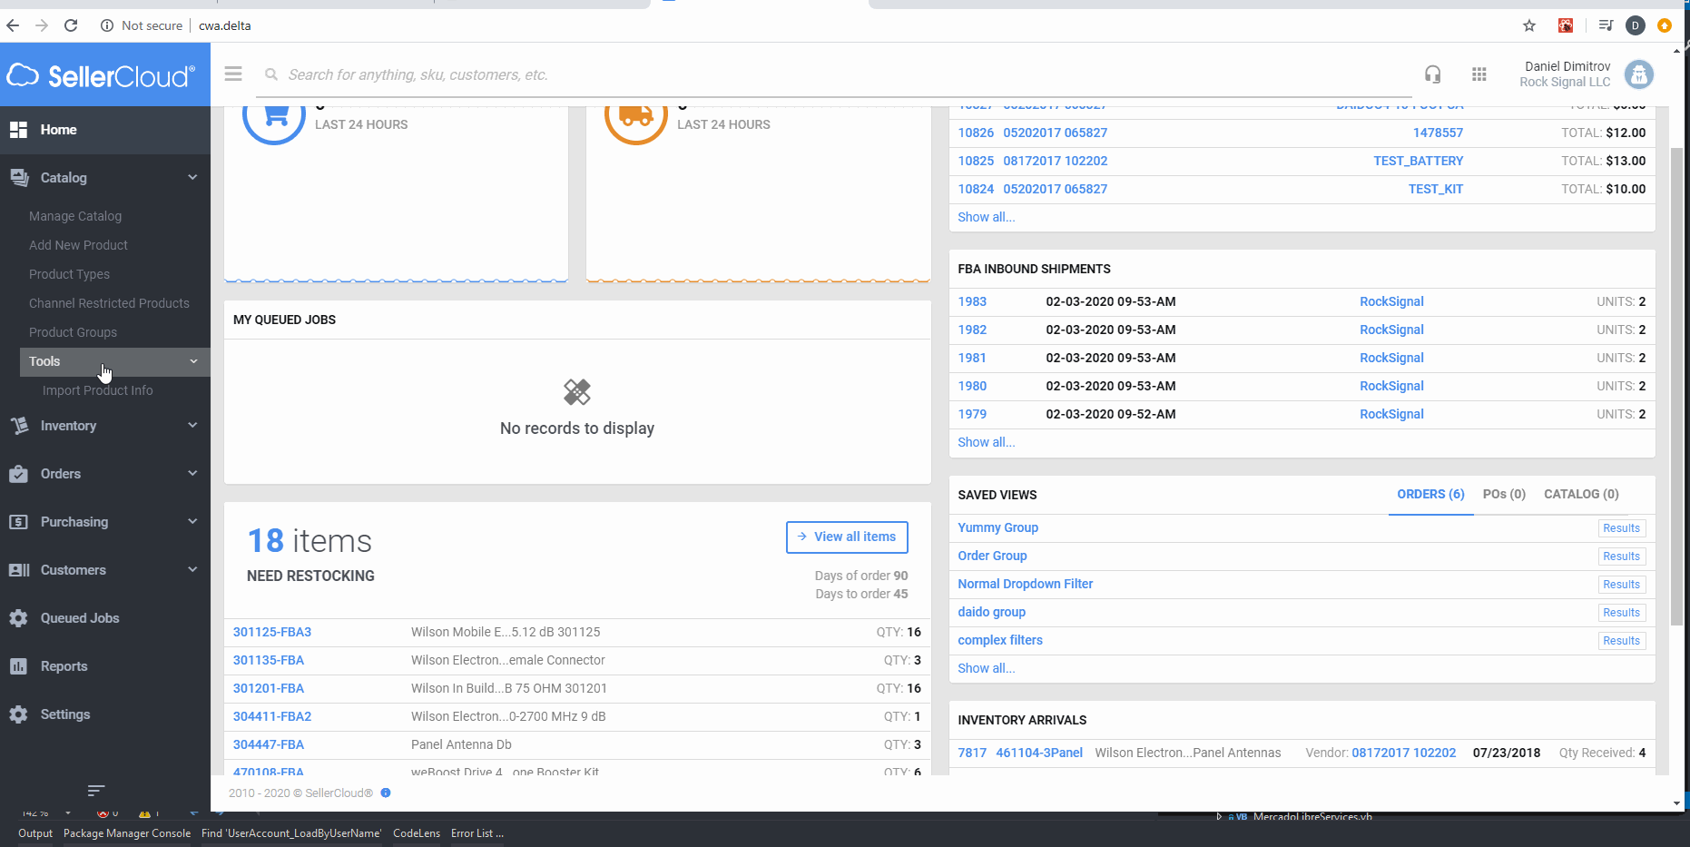Open FBA shipment 1983 link

pos(972,301)
